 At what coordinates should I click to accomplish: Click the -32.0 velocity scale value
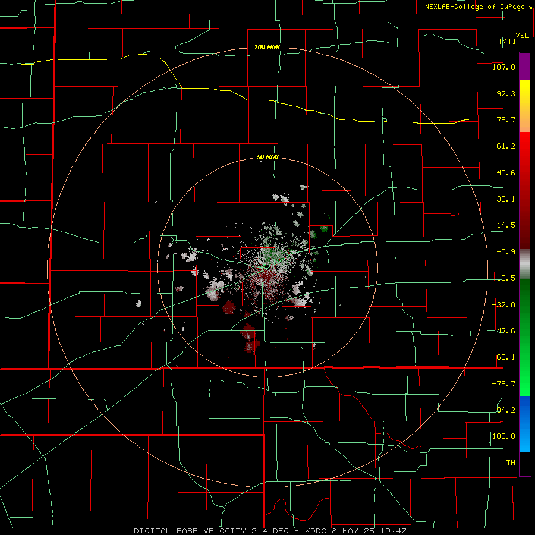pyautogui.click(x=503, y=305)
